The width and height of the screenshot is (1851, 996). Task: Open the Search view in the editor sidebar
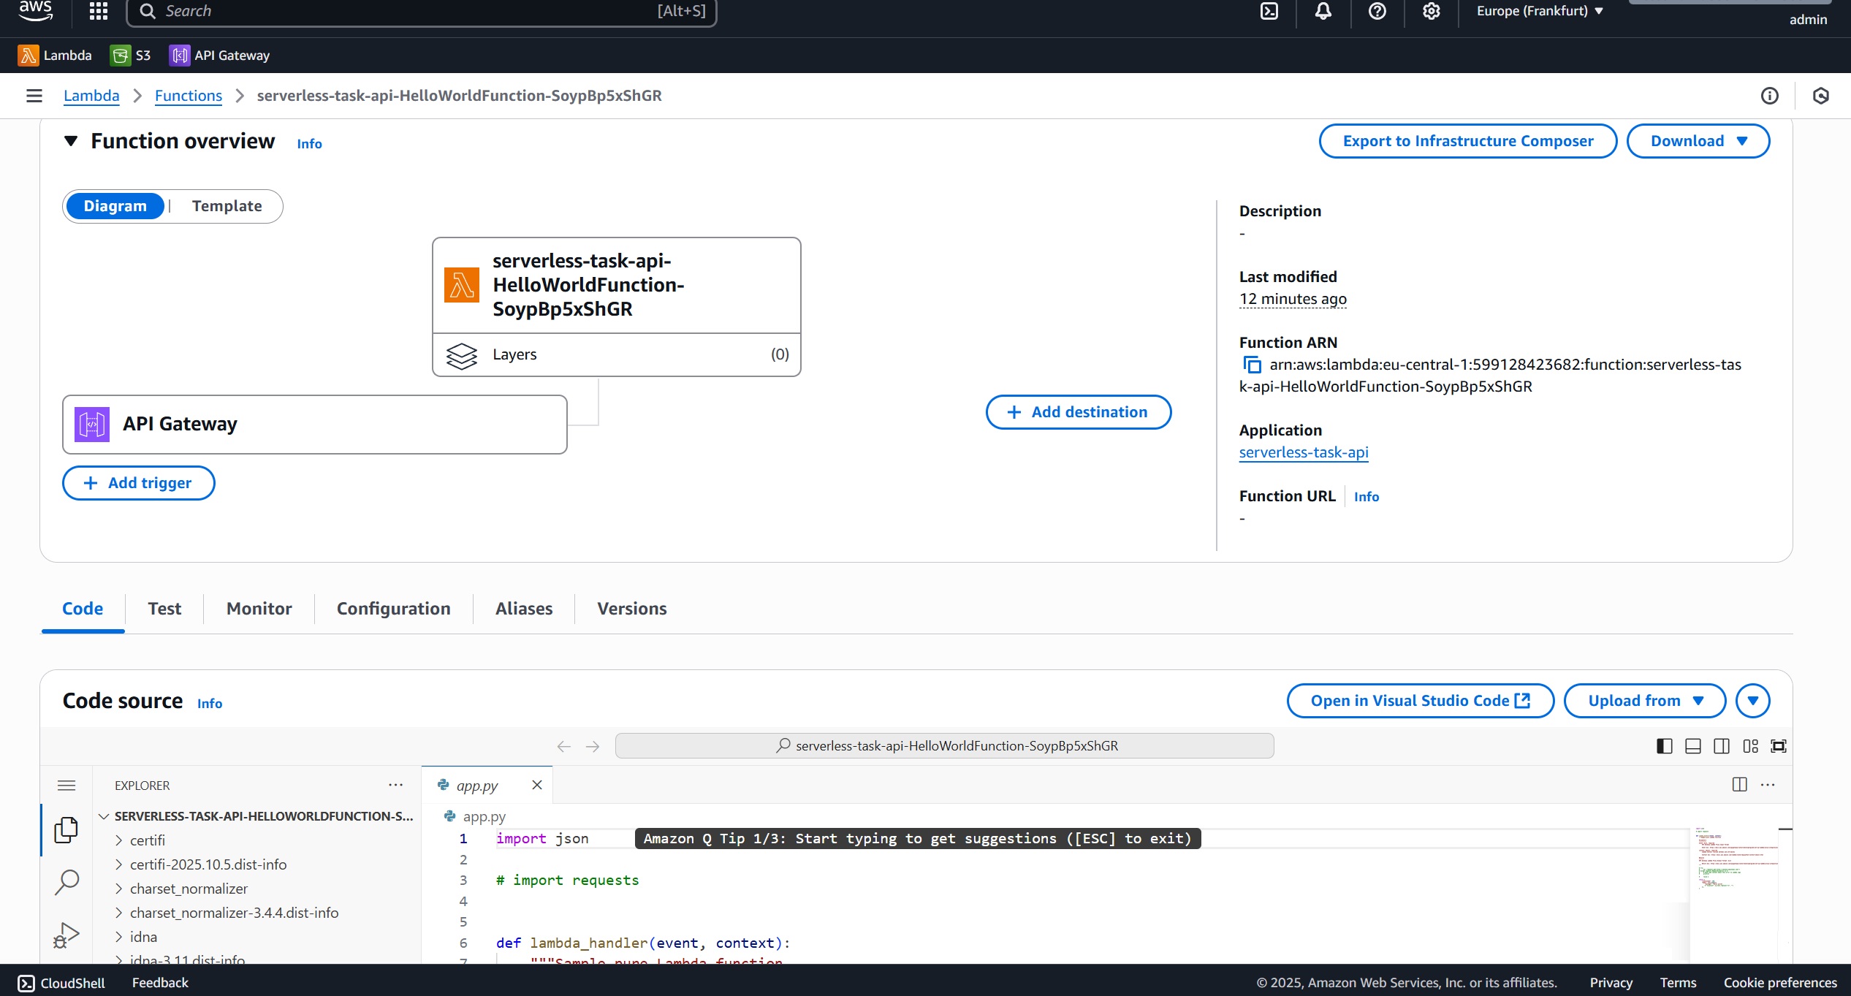coord(66,882)
